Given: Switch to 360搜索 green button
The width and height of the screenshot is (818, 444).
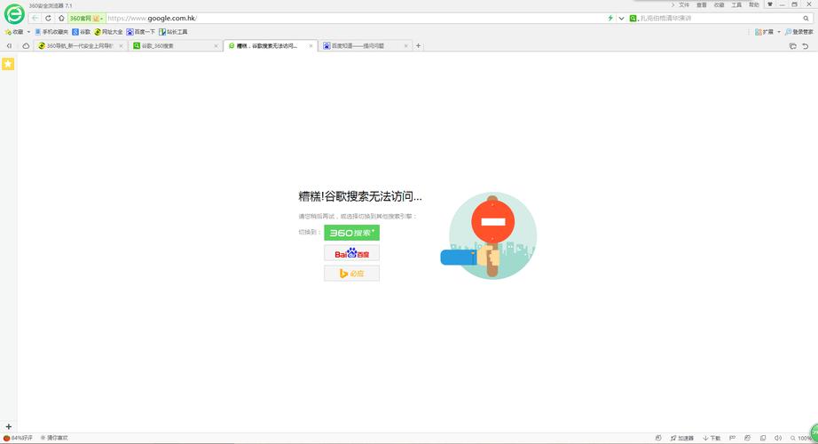Looking at the screenshot, I should coord(351,233).
